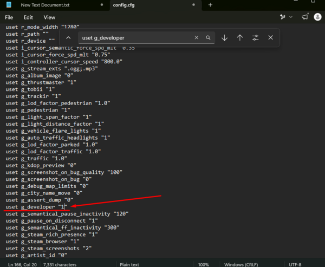Open the File menu

point(9,17)
